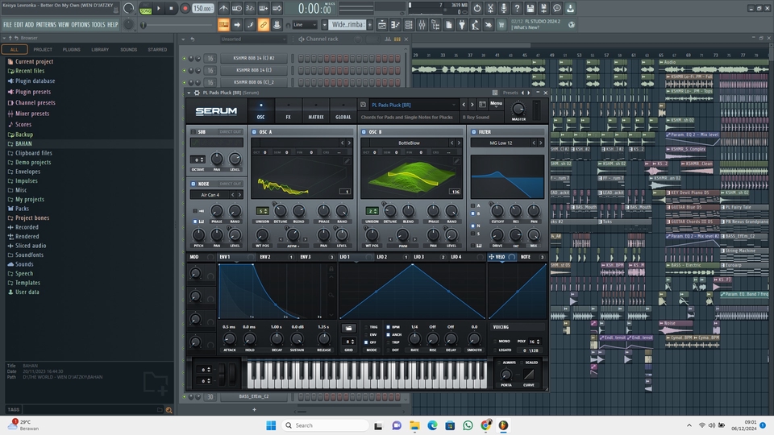
Task: Click Serum preset save floppy icon
Action: 363,105
